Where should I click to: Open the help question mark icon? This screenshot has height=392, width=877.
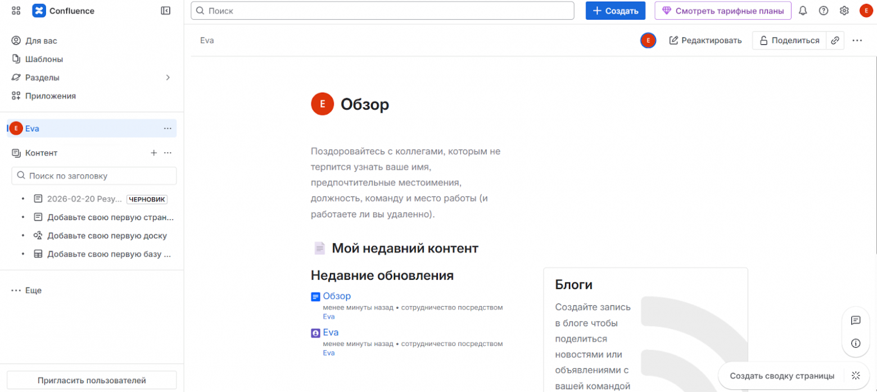tap(824, 10)
